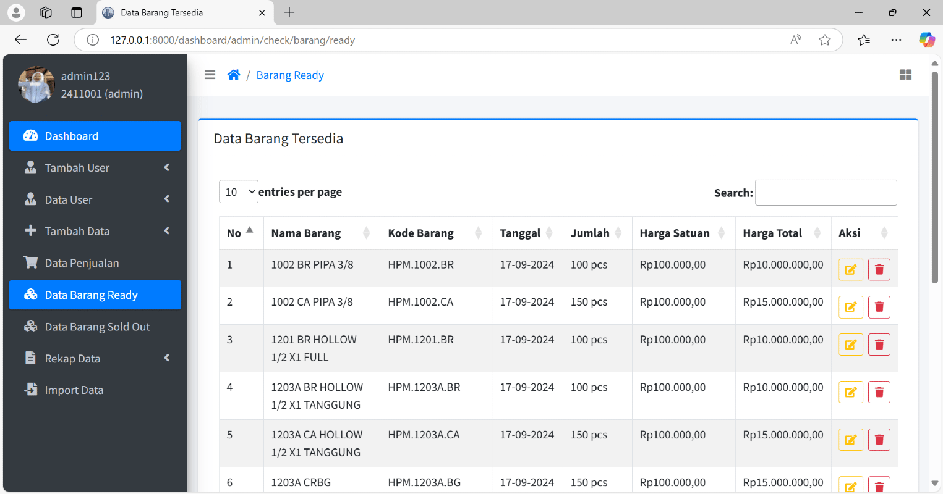Open the entries per page dropdown
Viewport: 943px width, 494px height.
238,191
